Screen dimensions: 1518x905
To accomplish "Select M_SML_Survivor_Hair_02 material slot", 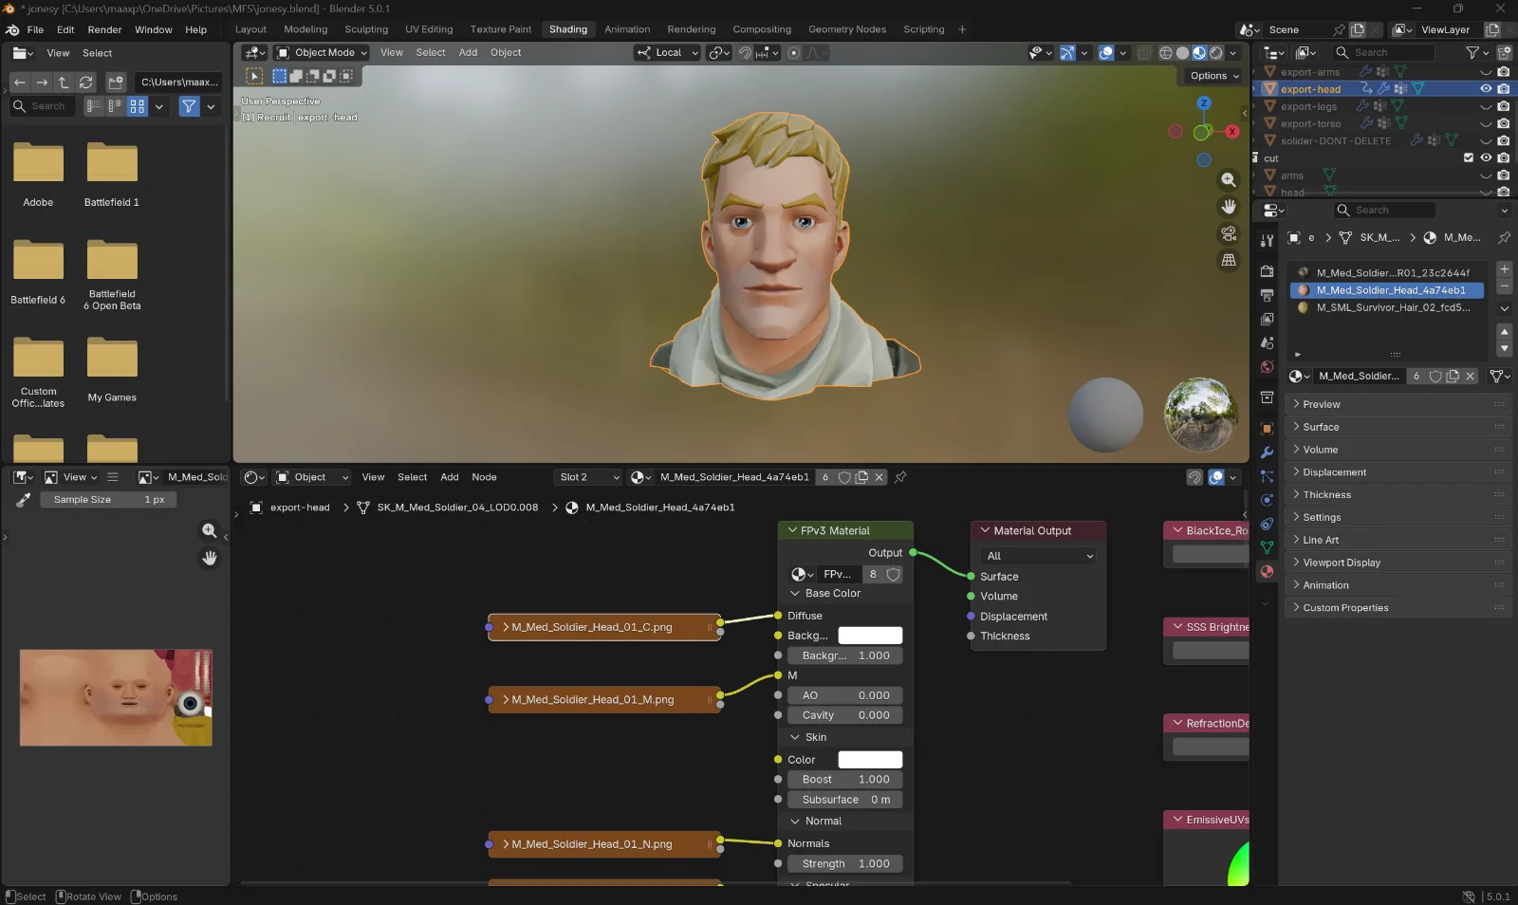I will pos(1387,307).
